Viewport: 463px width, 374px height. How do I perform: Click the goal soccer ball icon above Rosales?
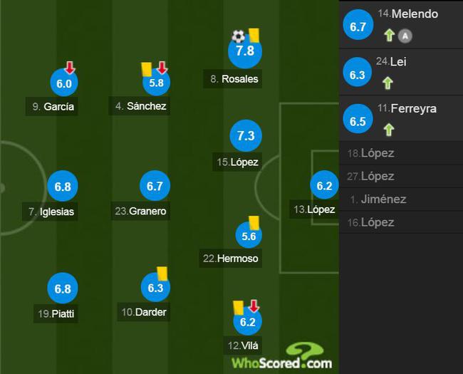pyautogui.click(x=238, y=36)
